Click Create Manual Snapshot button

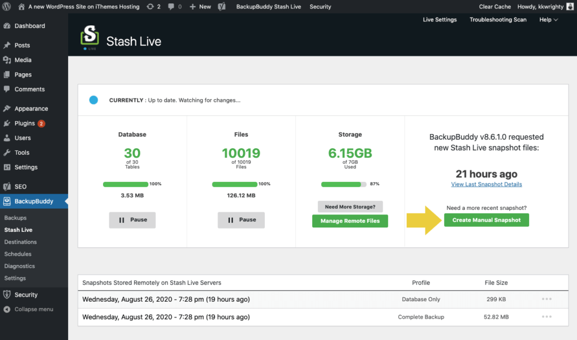point(486,220)
